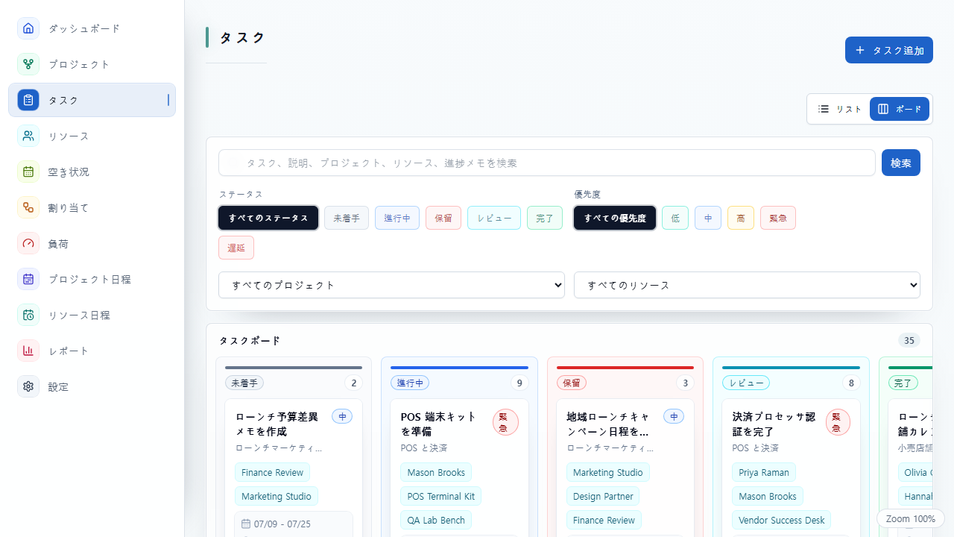
Task: Click the 07/09 - 07/25 date range
Action: (x=282, y=524)
